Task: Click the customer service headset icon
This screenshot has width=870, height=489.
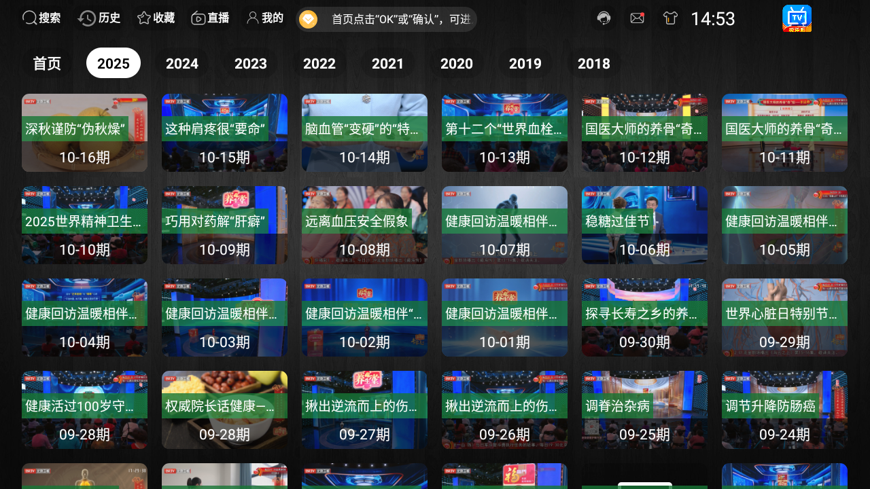Action: [604, 18]
